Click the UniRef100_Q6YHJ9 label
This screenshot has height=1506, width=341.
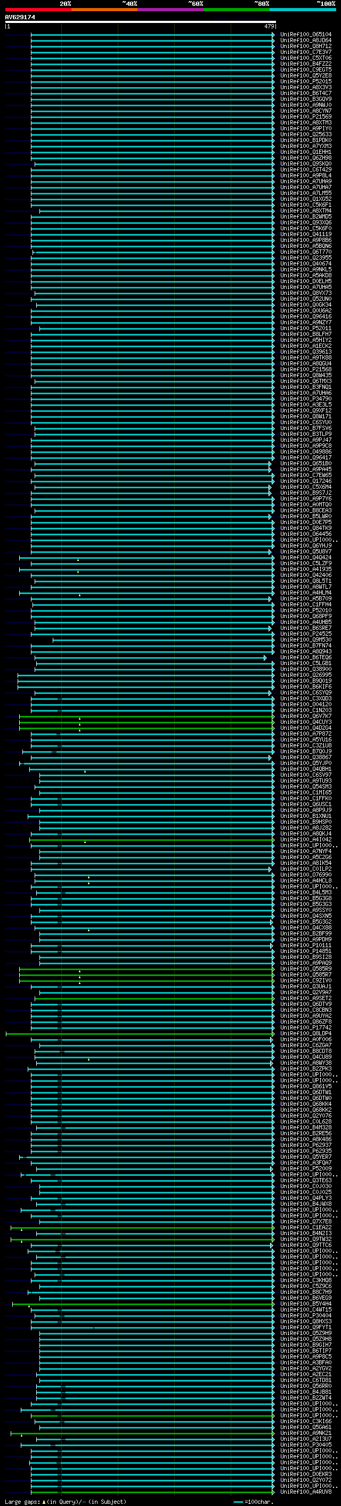coord(305,545)
